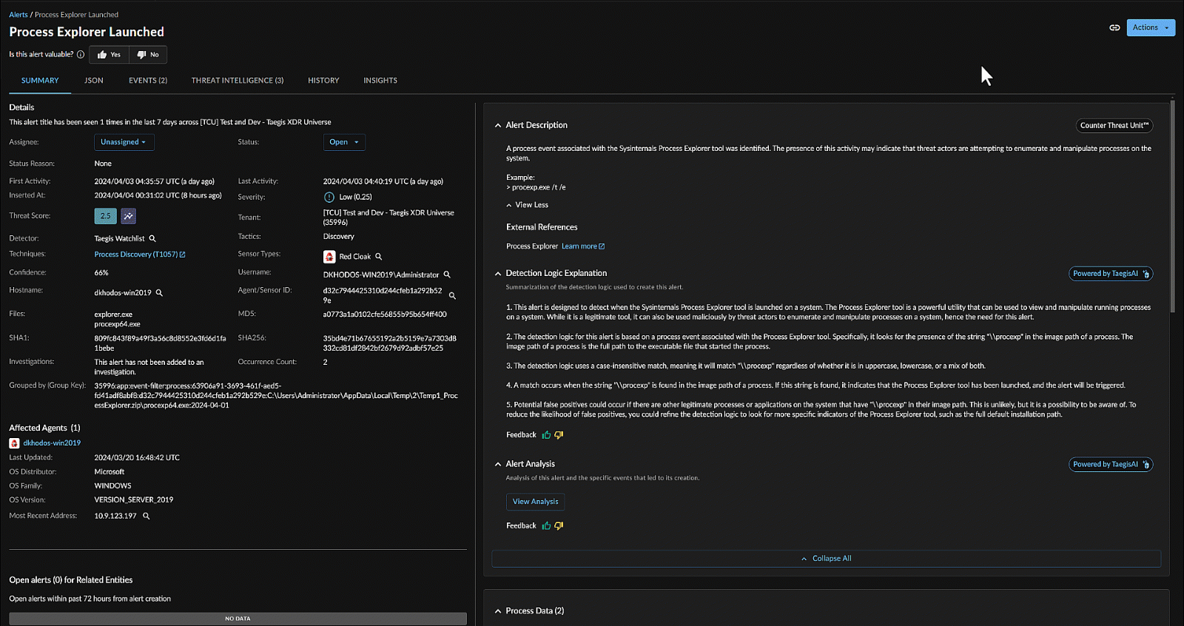Click Powered by TaegisAI badge in Detection Logic
The height and width of the screenshot is (626, 1184).
[x=1111, y=274]
